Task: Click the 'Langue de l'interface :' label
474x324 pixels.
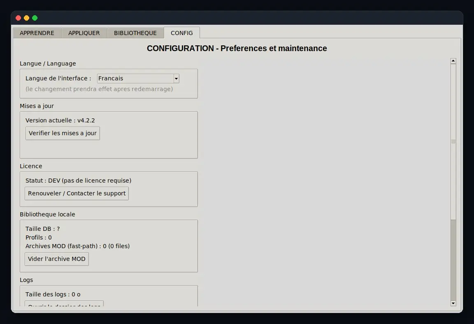Action: 58,78
